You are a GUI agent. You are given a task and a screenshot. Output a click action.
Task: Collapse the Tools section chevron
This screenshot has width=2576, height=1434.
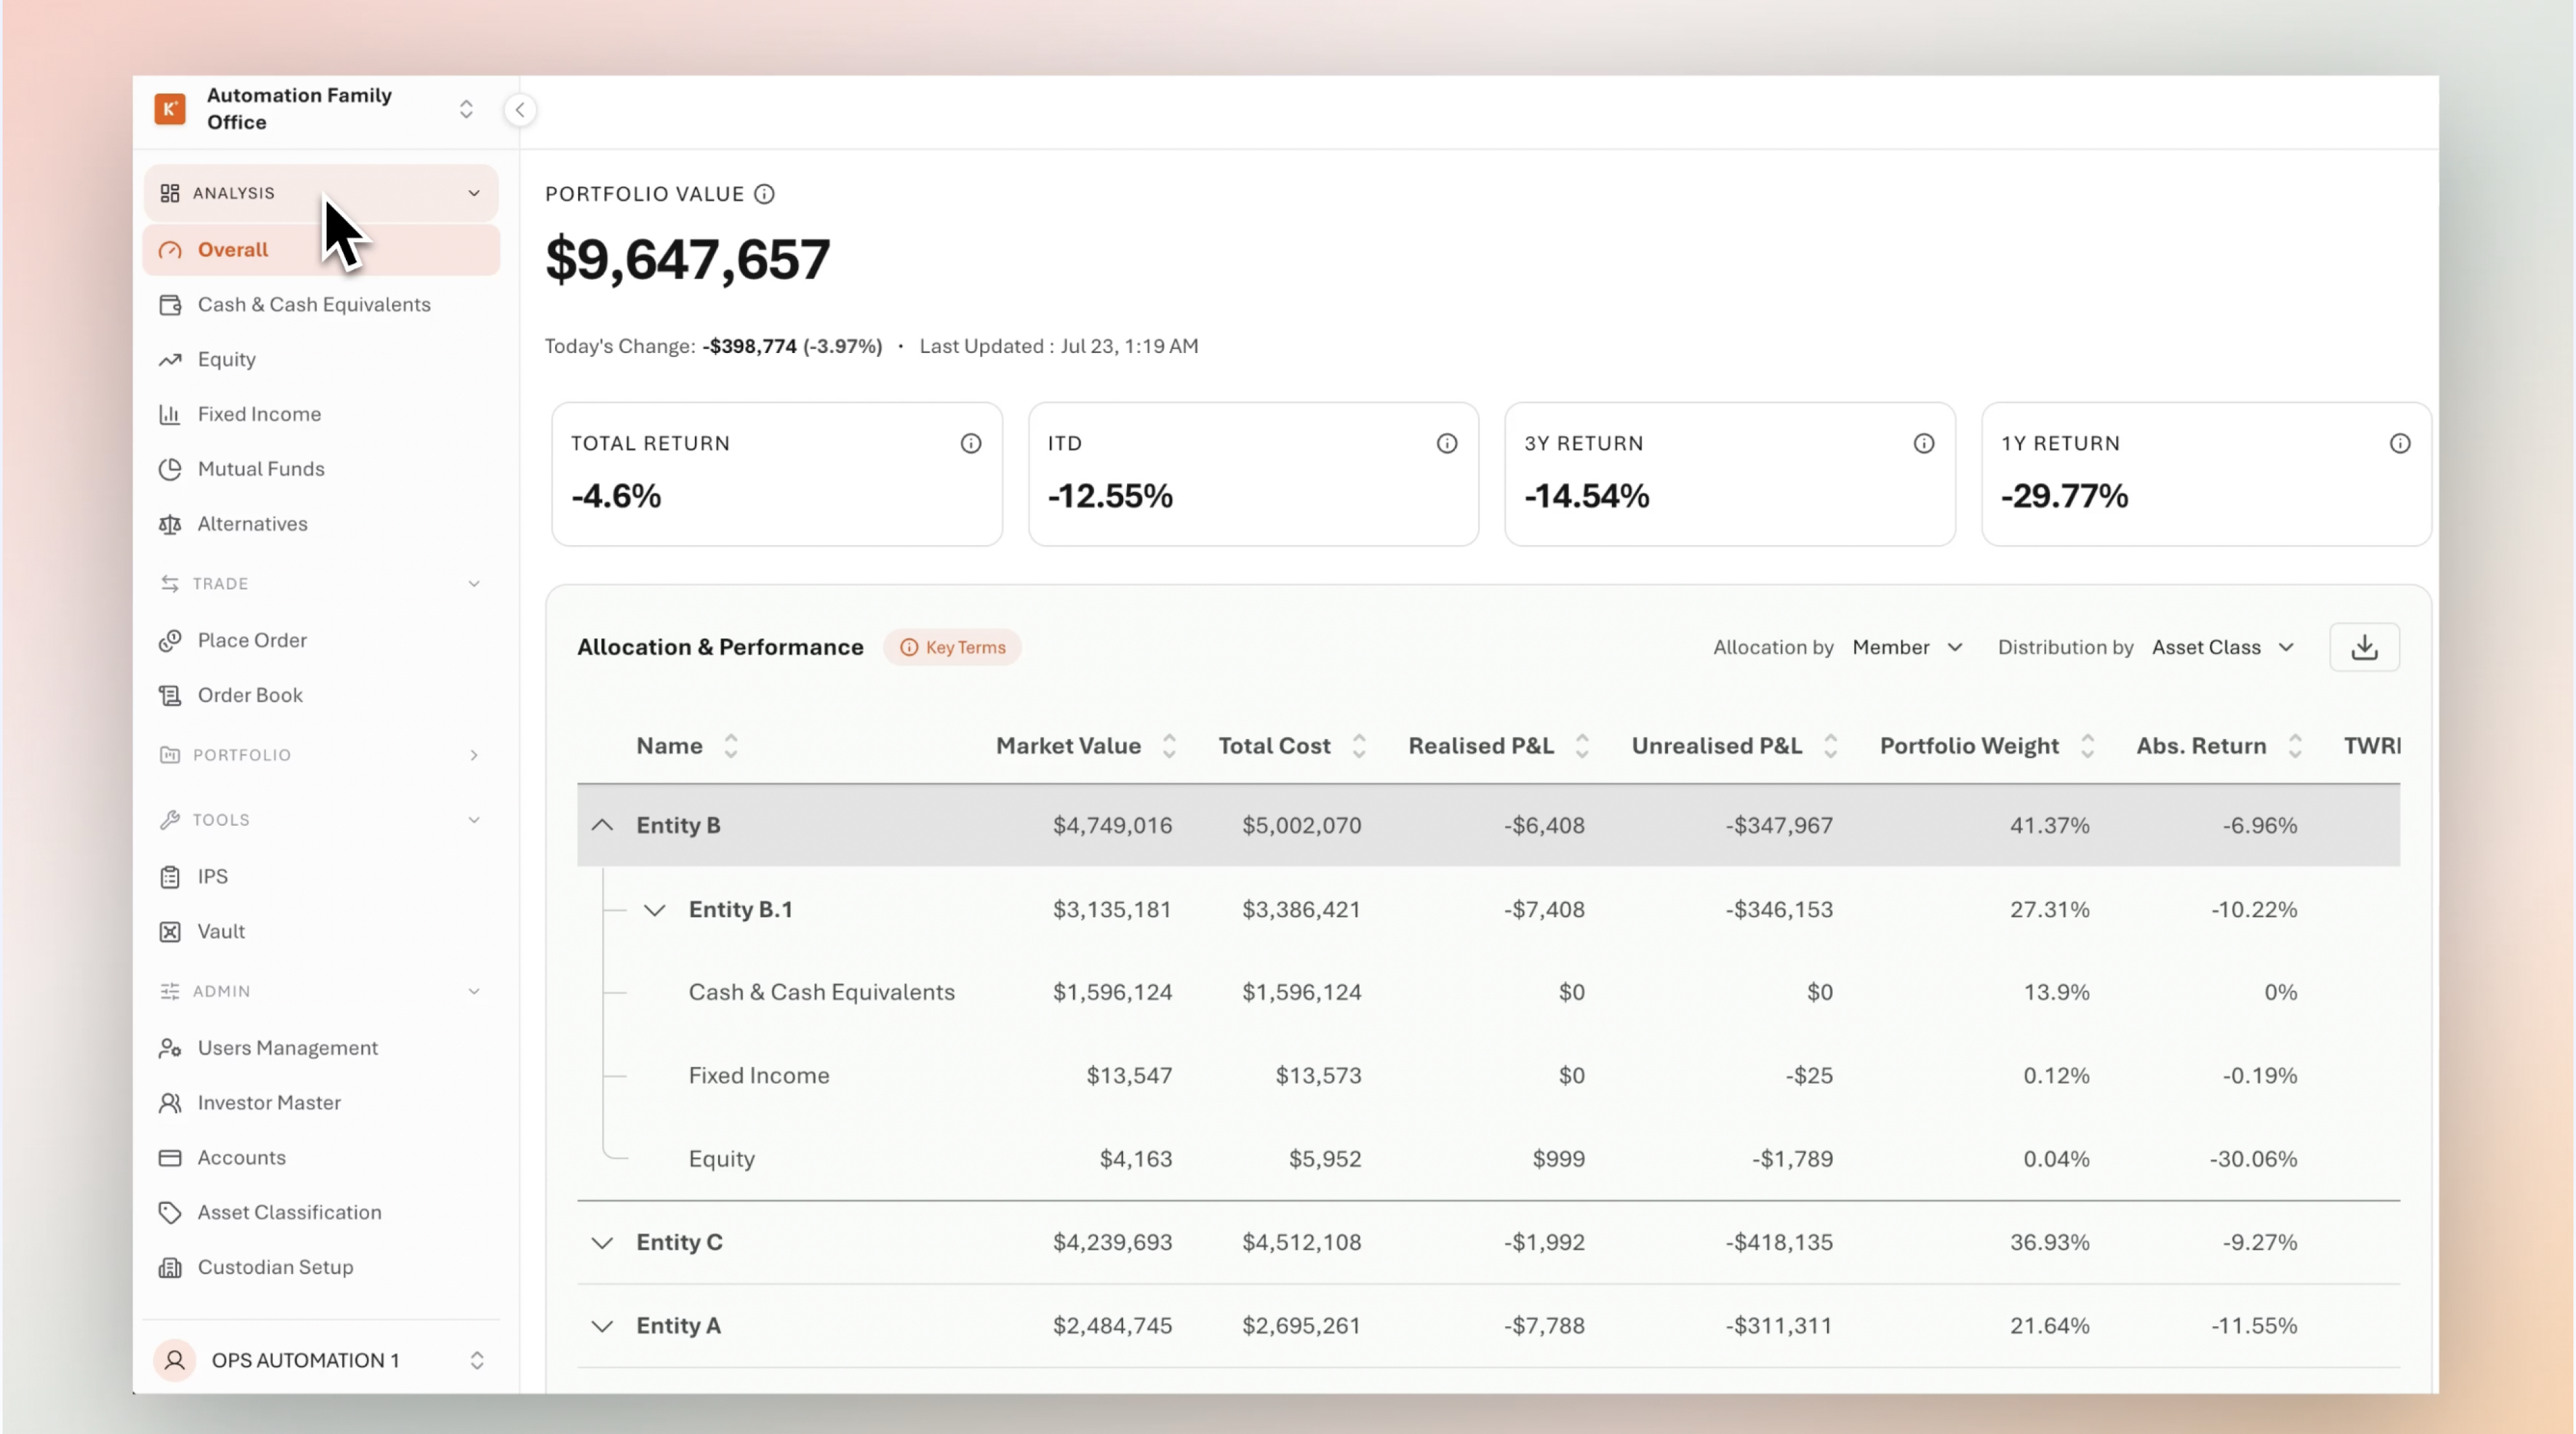pyautogui.click(x=474, y=820)
